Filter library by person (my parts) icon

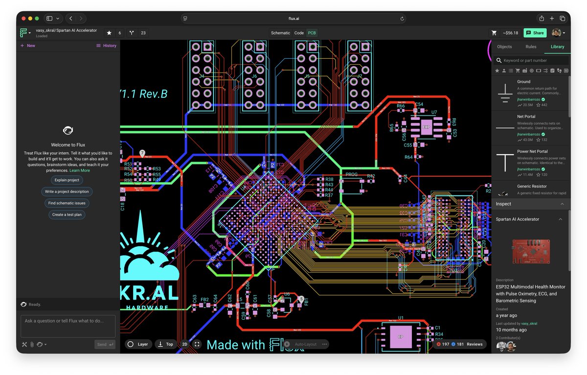(504, 71)
